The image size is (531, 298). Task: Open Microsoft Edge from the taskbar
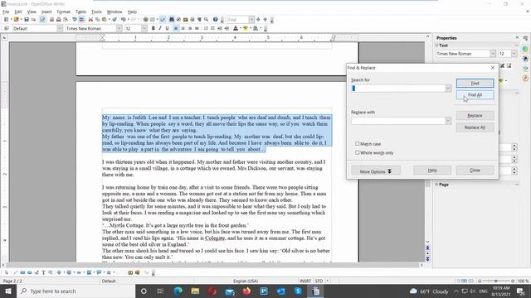coord(178,291)
